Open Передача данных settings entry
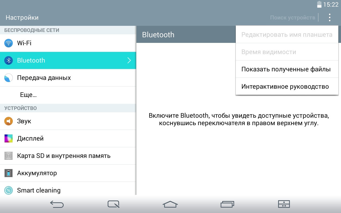341x213 pixels. coord(44,78)
